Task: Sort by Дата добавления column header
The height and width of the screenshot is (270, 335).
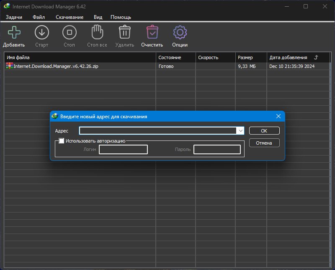Action: (288, 57)
